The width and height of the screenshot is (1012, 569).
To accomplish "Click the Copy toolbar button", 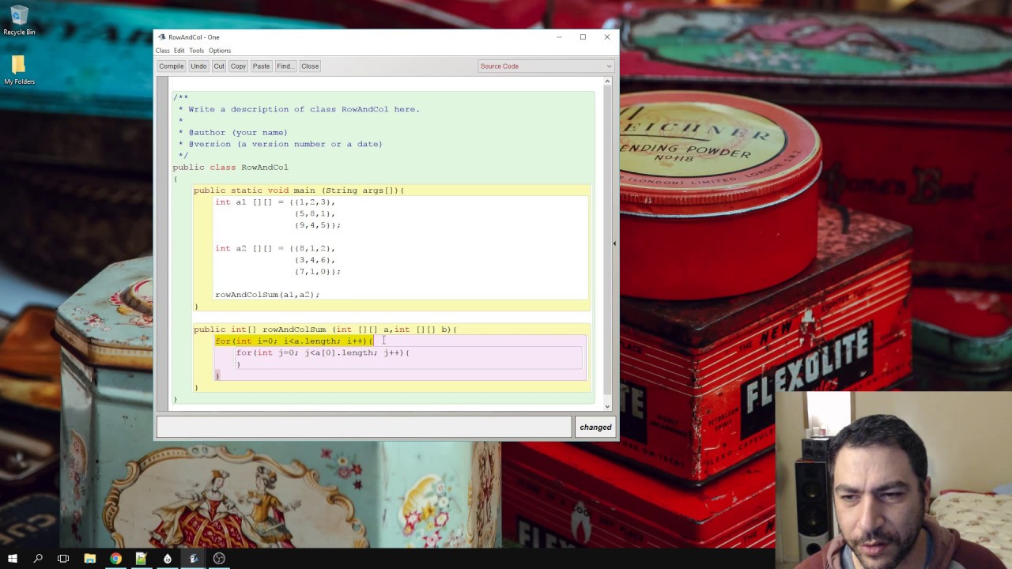I will (238, 66).
